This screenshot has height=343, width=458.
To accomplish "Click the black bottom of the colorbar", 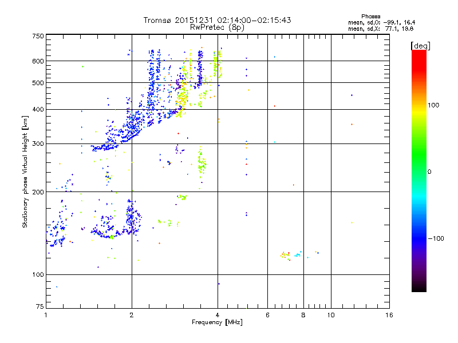I will pyautogui.click(x=419, y=288).
